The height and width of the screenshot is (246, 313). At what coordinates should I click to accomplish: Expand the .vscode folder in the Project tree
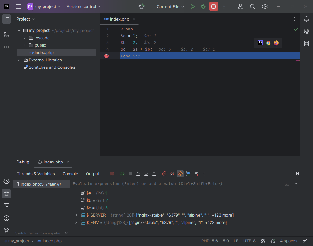pos(25,38)
